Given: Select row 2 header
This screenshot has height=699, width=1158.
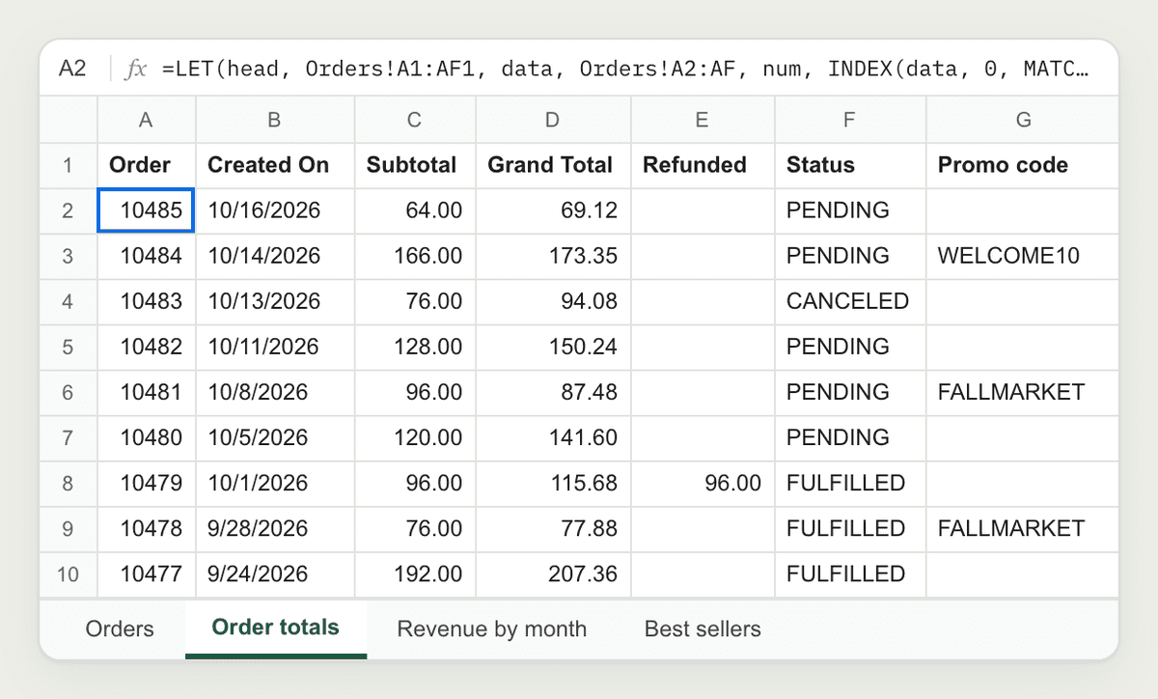Looking at the screenshot, I should coord(69,210).
